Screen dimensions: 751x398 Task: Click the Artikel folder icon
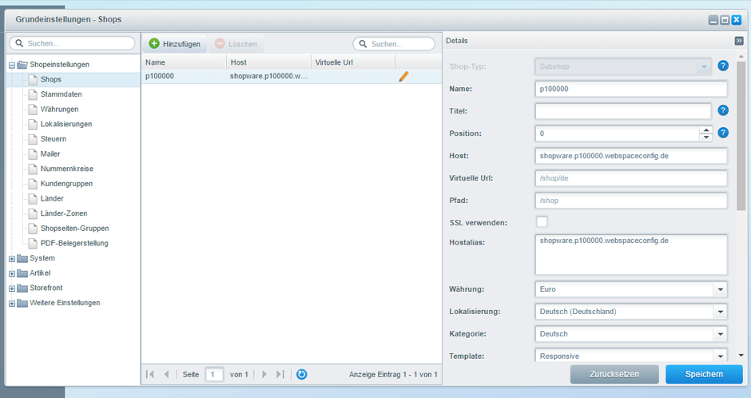point(22,273)
